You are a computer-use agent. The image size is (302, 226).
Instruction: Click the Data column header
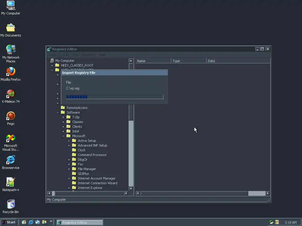click(238, 61)
